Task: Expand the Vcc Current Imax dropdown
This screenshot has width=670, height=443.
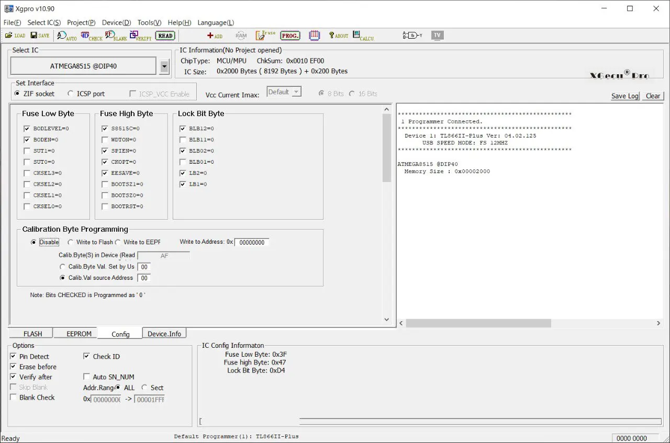Action: pos(296,92)
